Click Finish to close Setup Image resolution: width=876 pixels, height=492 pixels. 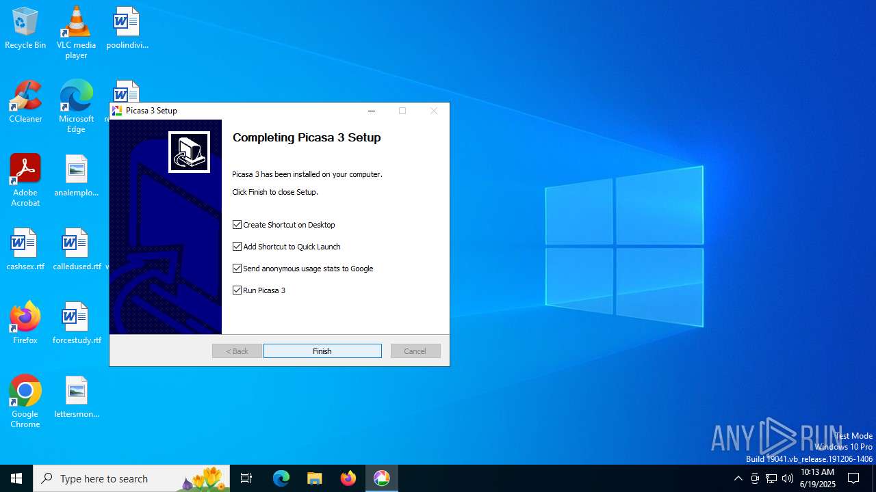pos(322,351)
